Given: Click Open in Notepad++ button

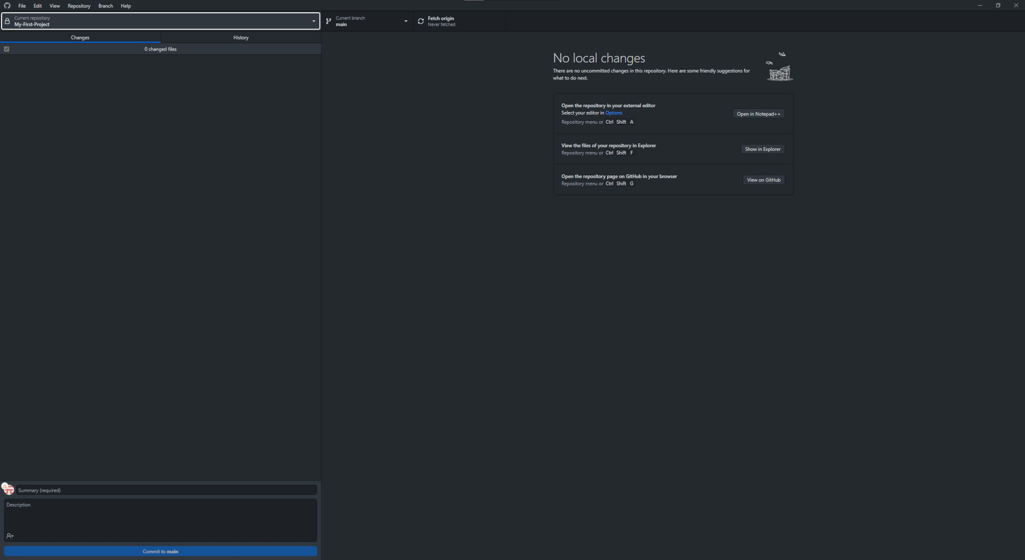Looking at the screenshot, I should click(x=759, y=114).
